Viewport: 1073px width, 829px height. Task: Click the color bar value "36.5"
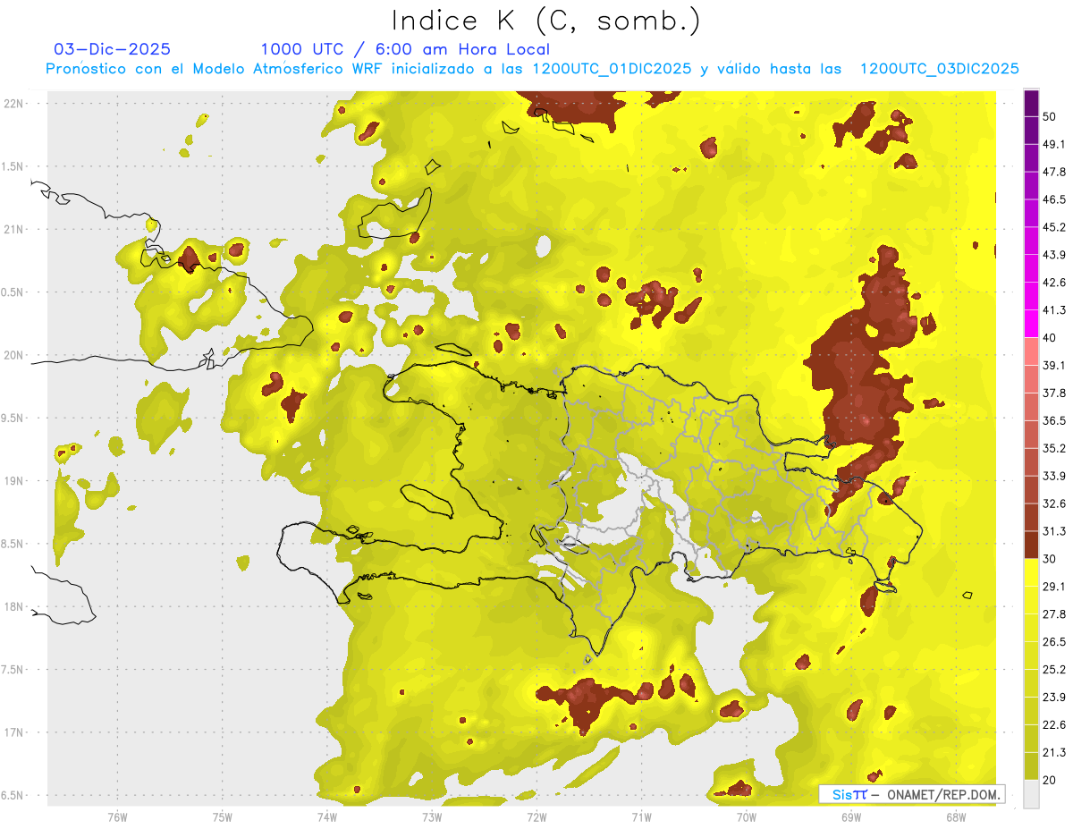pos(1054,421)
